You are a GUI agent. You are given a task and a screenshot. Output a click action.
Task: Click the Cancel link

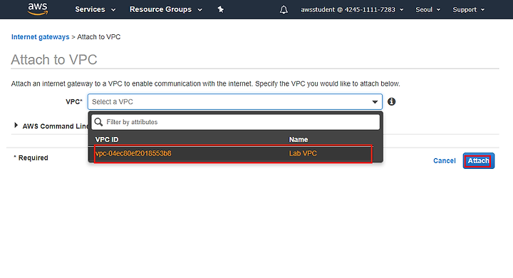point(445,161)
